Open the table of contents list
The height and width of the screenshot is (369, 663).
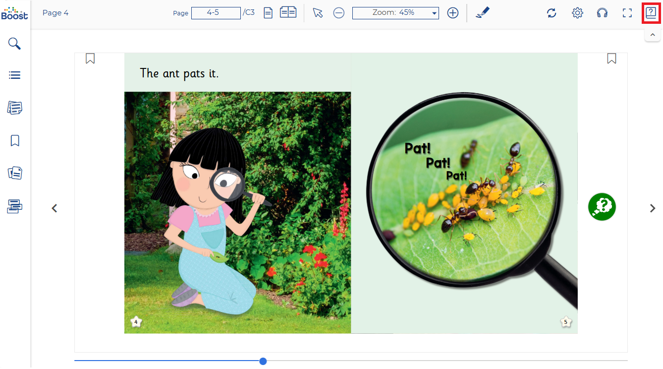15,75
